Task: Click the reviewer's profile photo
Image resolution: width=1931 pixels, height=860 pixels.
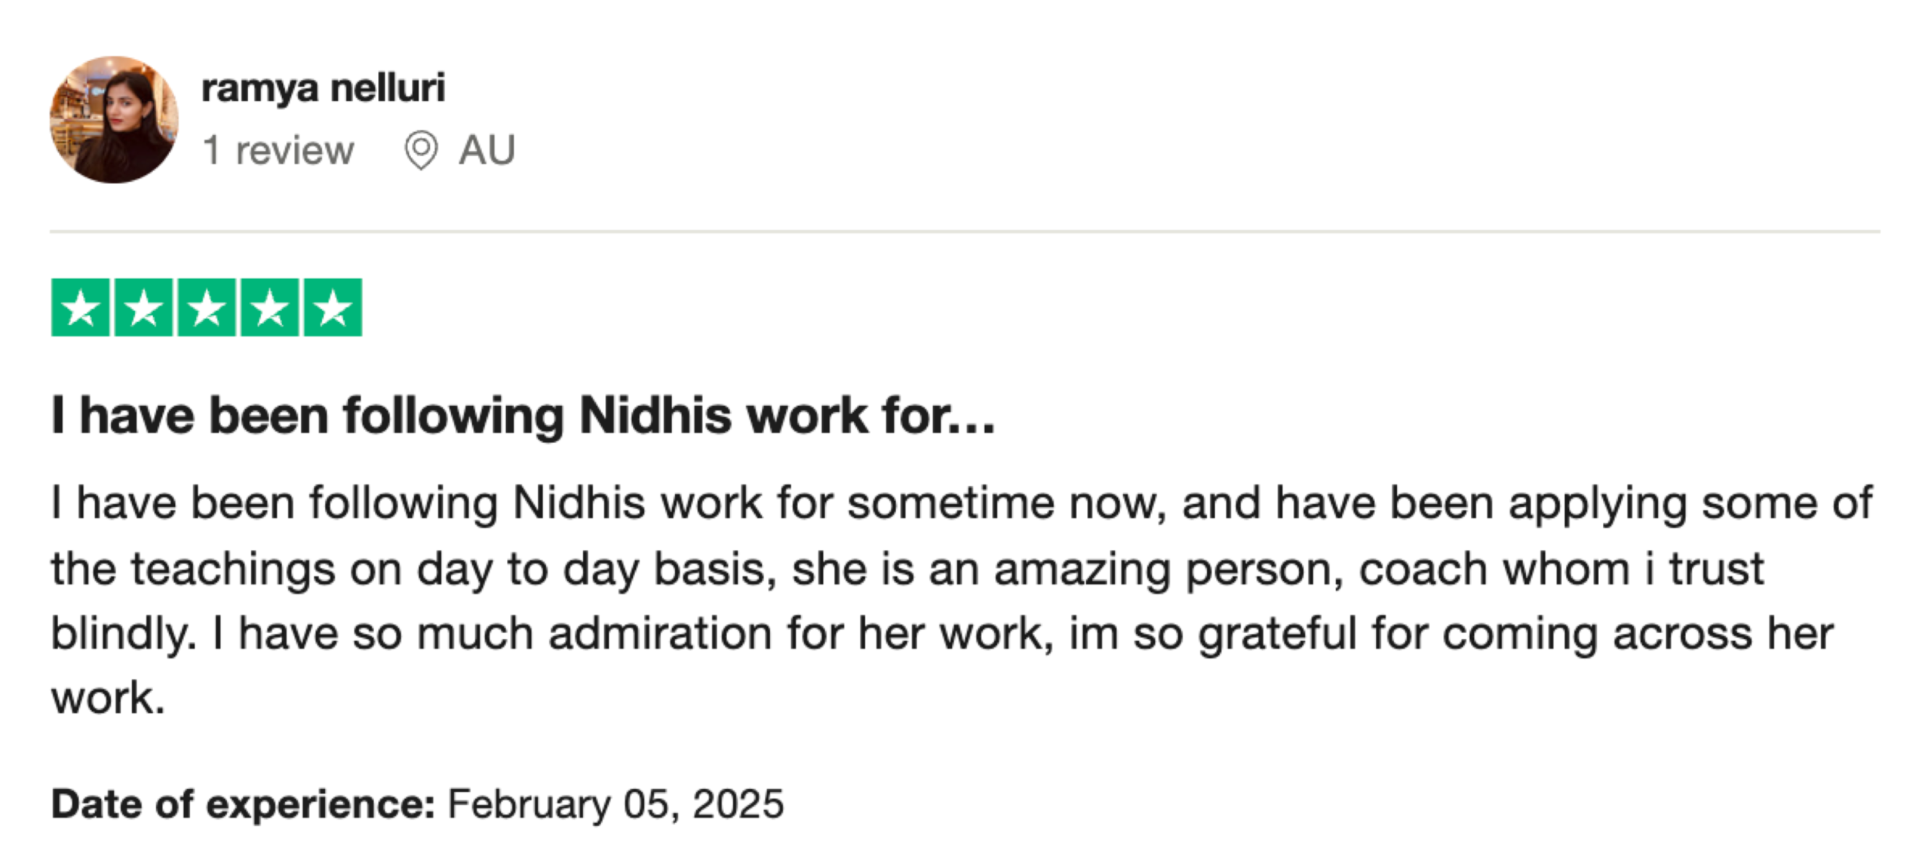Action: (x=114, y=119)
